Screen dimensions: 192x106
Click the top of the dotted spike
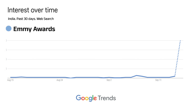click(180, 41)
